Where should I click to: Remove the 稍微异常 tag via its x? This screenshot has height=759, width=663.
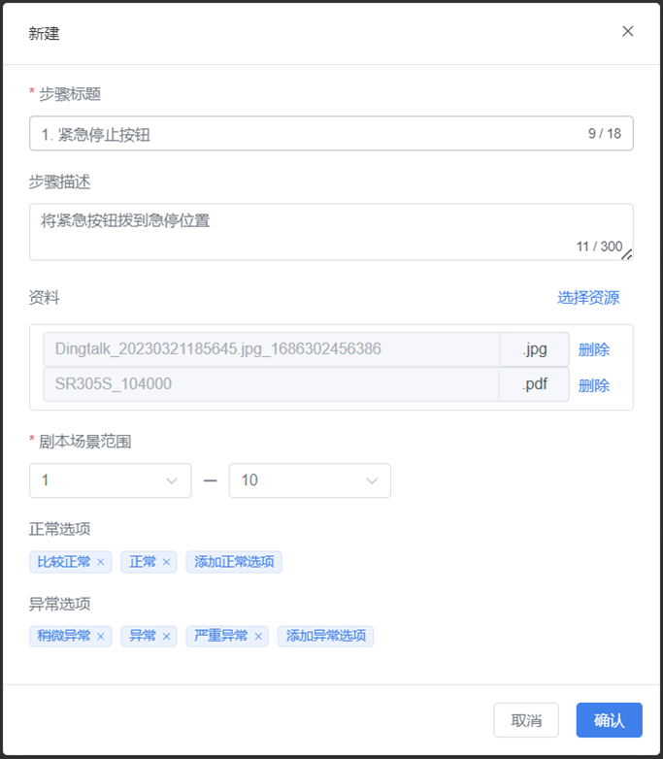(101, 636)
